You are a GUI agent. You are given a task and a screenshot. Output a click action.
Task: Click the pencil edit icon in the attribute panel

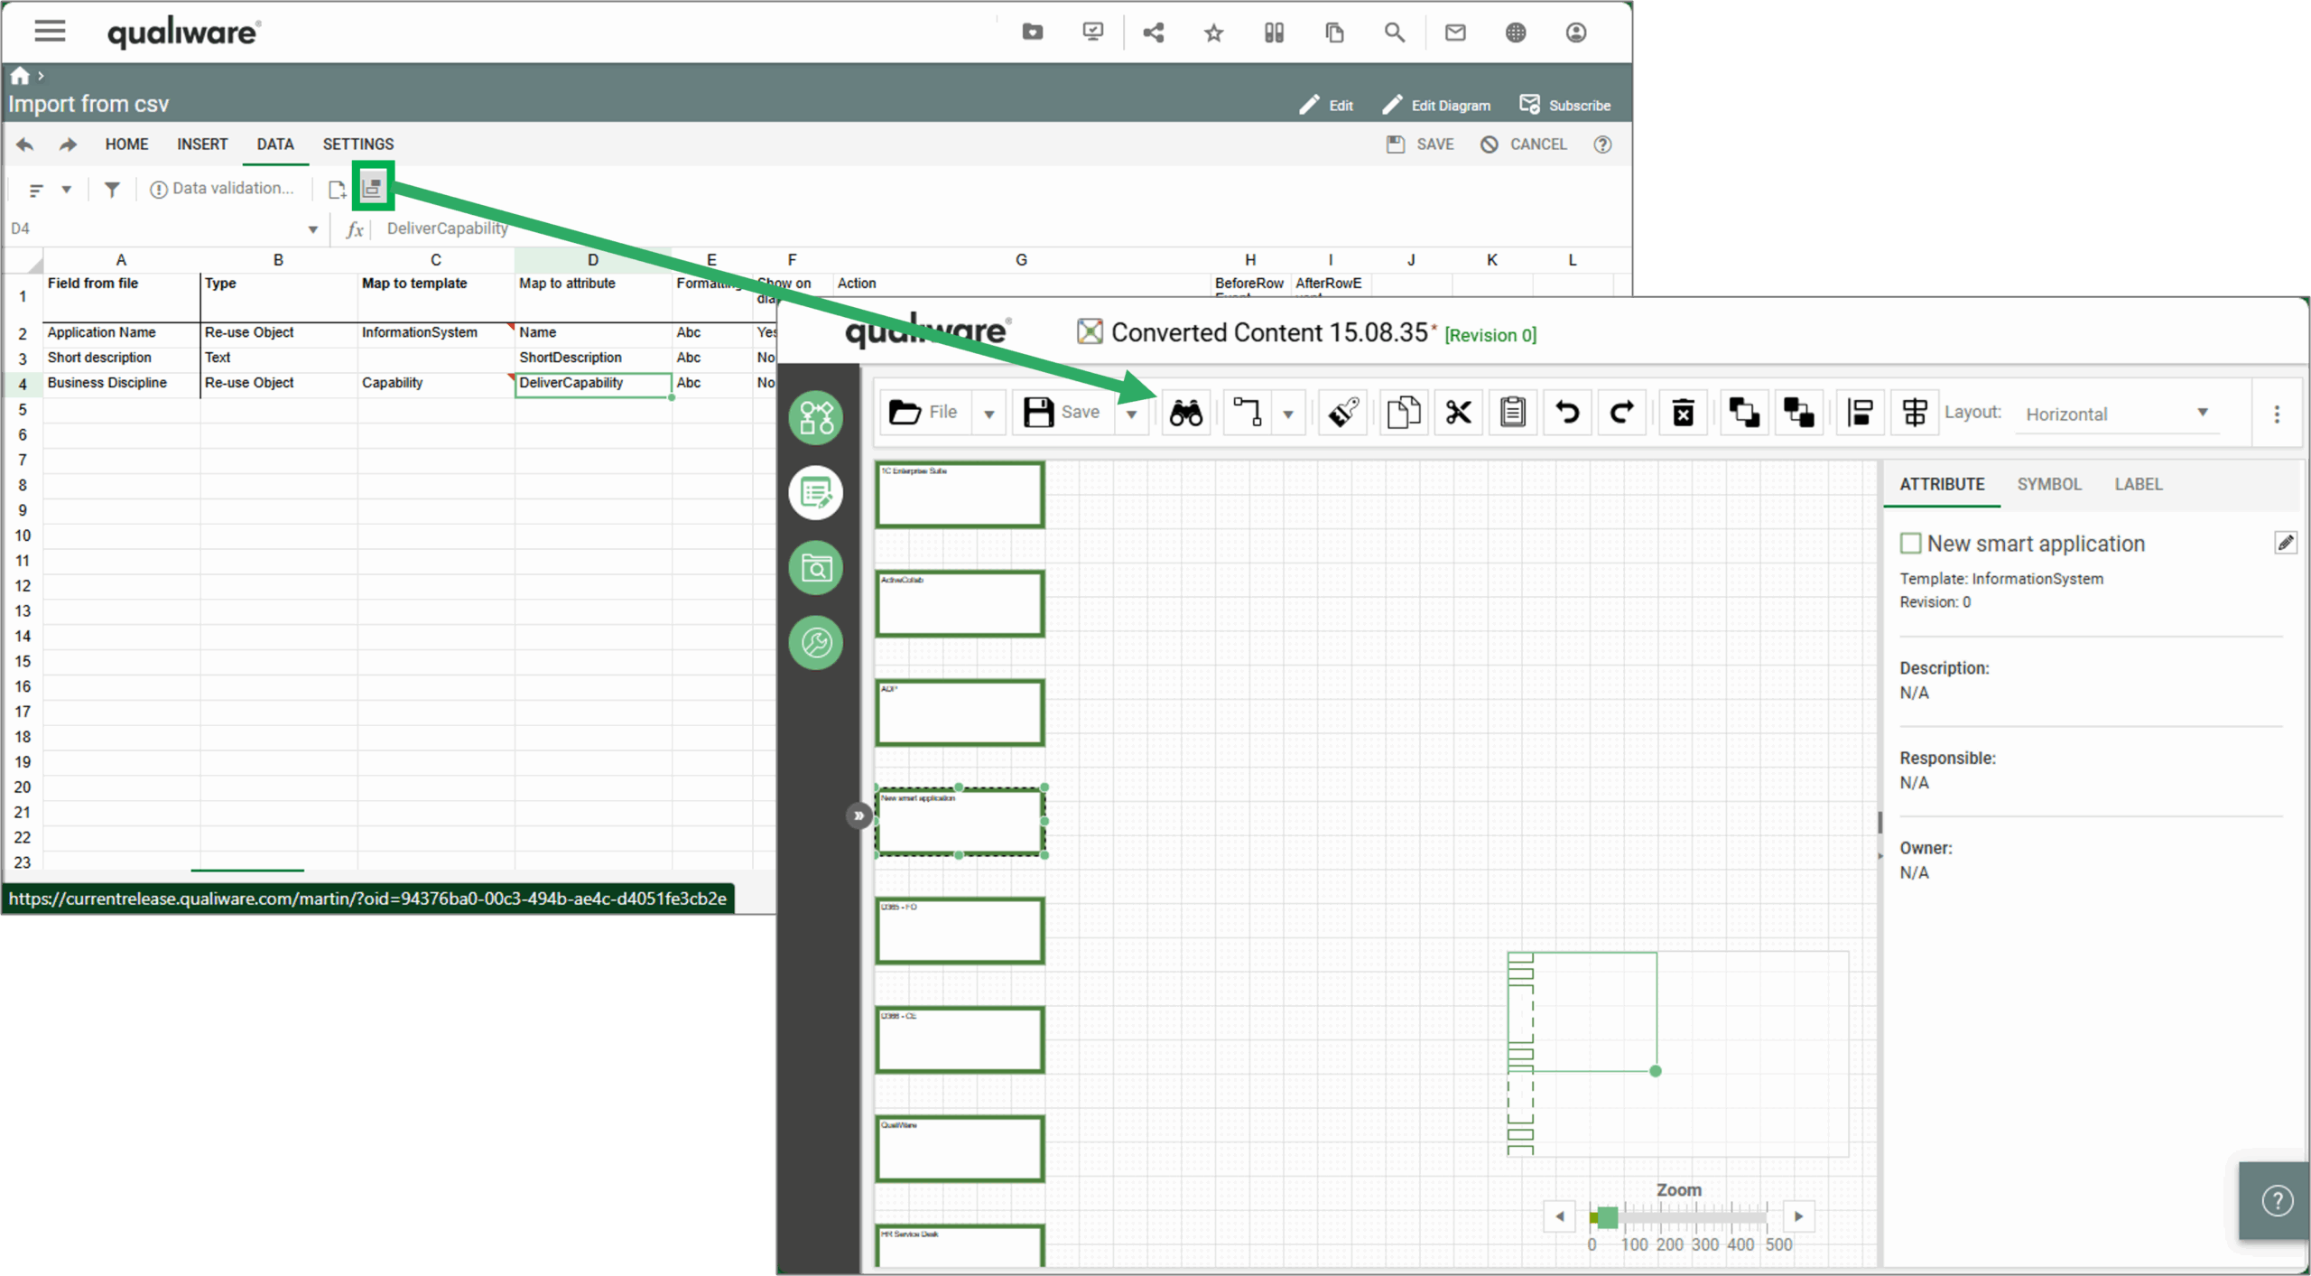(x=2286, y=543)
